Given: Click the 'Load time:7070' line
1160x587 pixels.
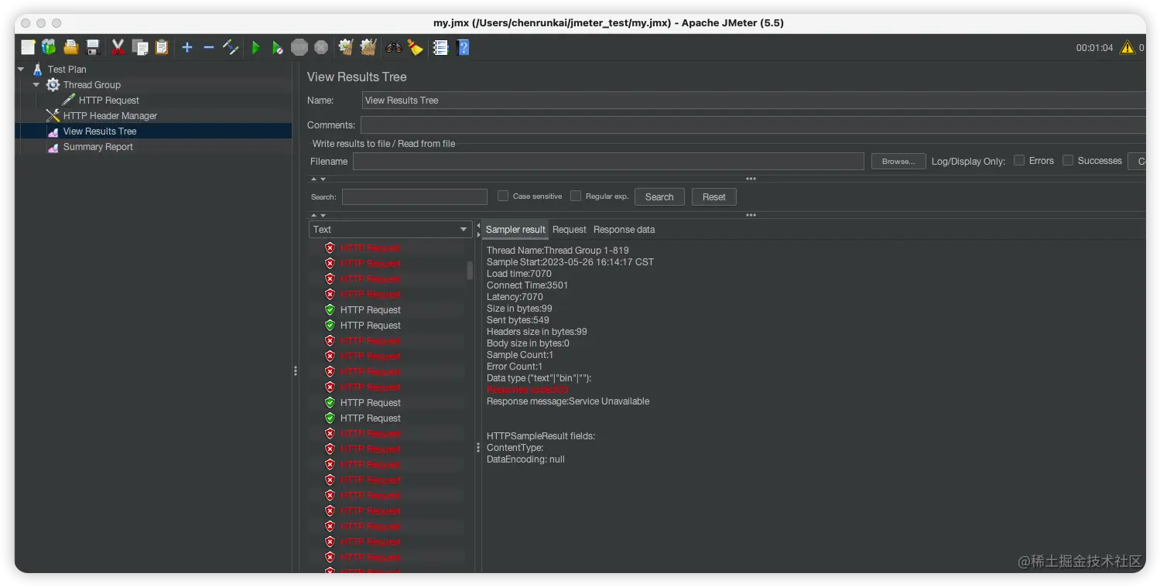Looking at the screenshot, I should (519, 274).
